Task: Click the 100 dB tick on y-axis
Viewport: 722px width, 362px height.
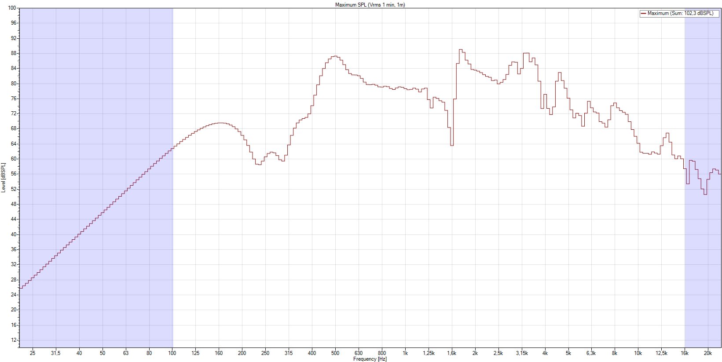Action: pos(12,8)
